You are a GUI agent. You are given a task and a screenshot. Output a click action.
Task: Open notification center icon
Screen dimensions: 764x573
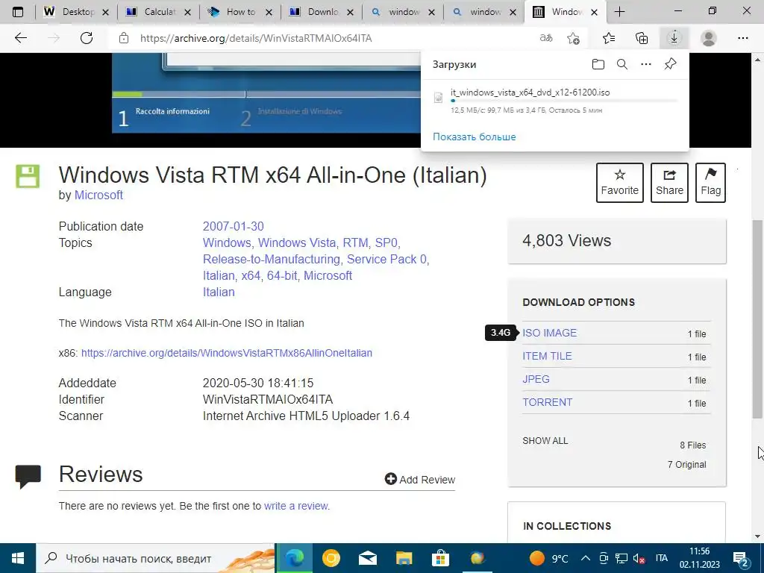coord(742,558)
